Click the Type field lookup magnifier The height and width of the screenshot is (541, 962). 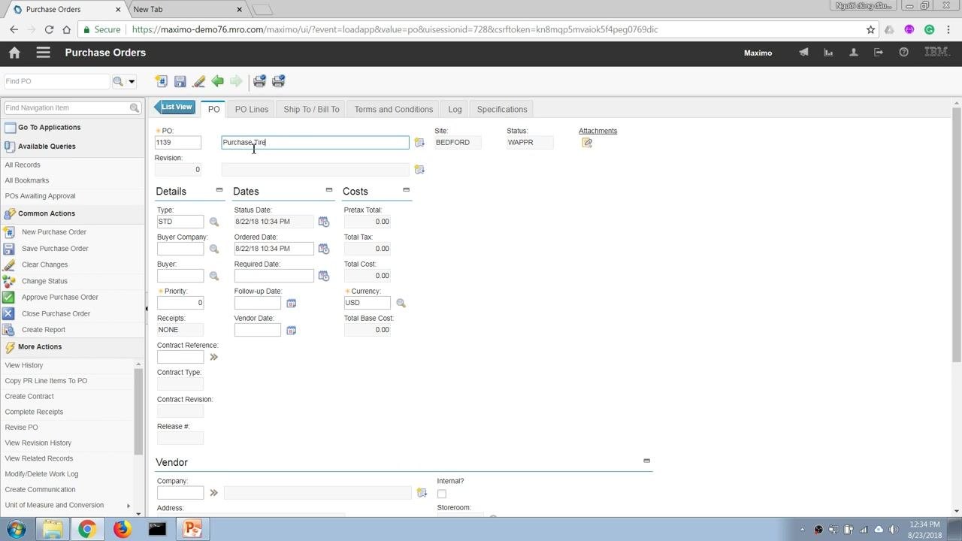tap(214, 222)
